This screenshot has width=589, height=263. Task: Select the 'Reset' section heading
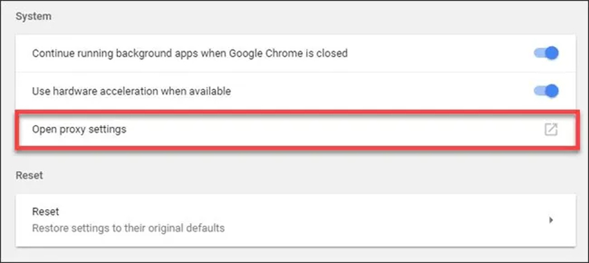29,175
